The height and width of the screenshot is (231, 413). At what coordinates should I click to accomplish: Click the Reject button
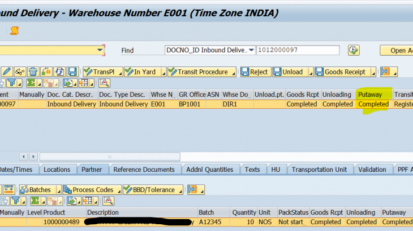(256, 72)
